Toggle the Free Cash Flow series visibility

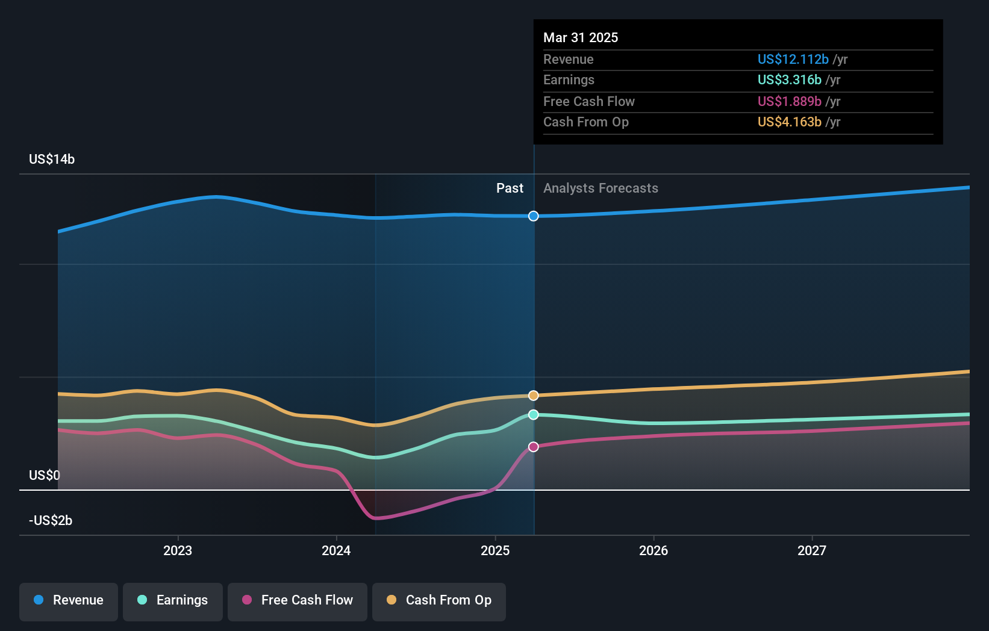click(x=297, y=600)
